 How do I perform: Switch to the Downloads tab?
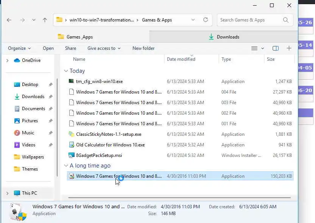224,37
